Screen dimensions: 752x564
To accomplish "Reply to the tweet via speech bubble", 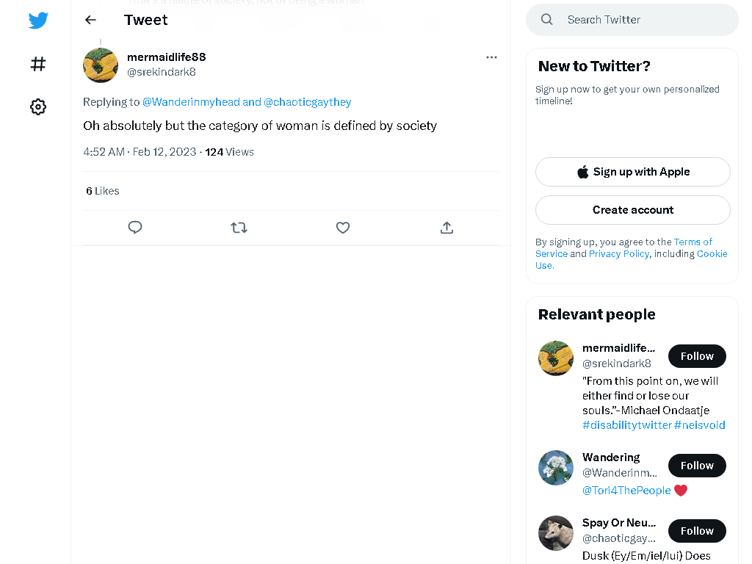I will coord(135,228).
